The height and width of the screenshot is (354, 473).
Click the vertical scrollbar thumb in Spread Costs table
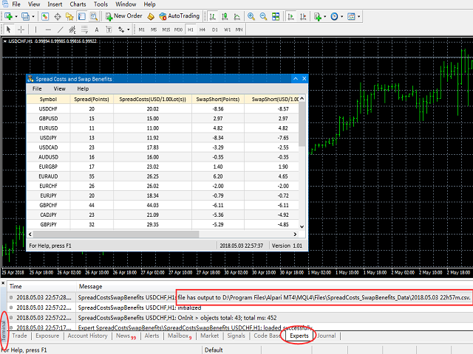[302, 125]
